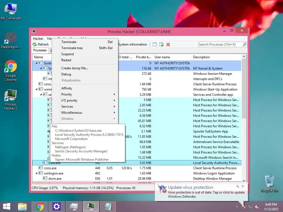
Task: Select Terminate tree menu item
Action: (88, 48)
